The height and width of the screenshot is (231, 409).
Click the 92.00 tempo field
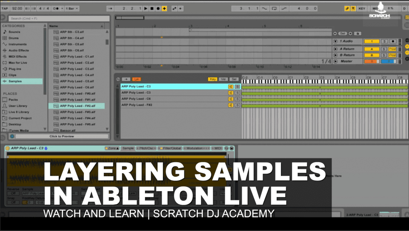tap(17, 8)
